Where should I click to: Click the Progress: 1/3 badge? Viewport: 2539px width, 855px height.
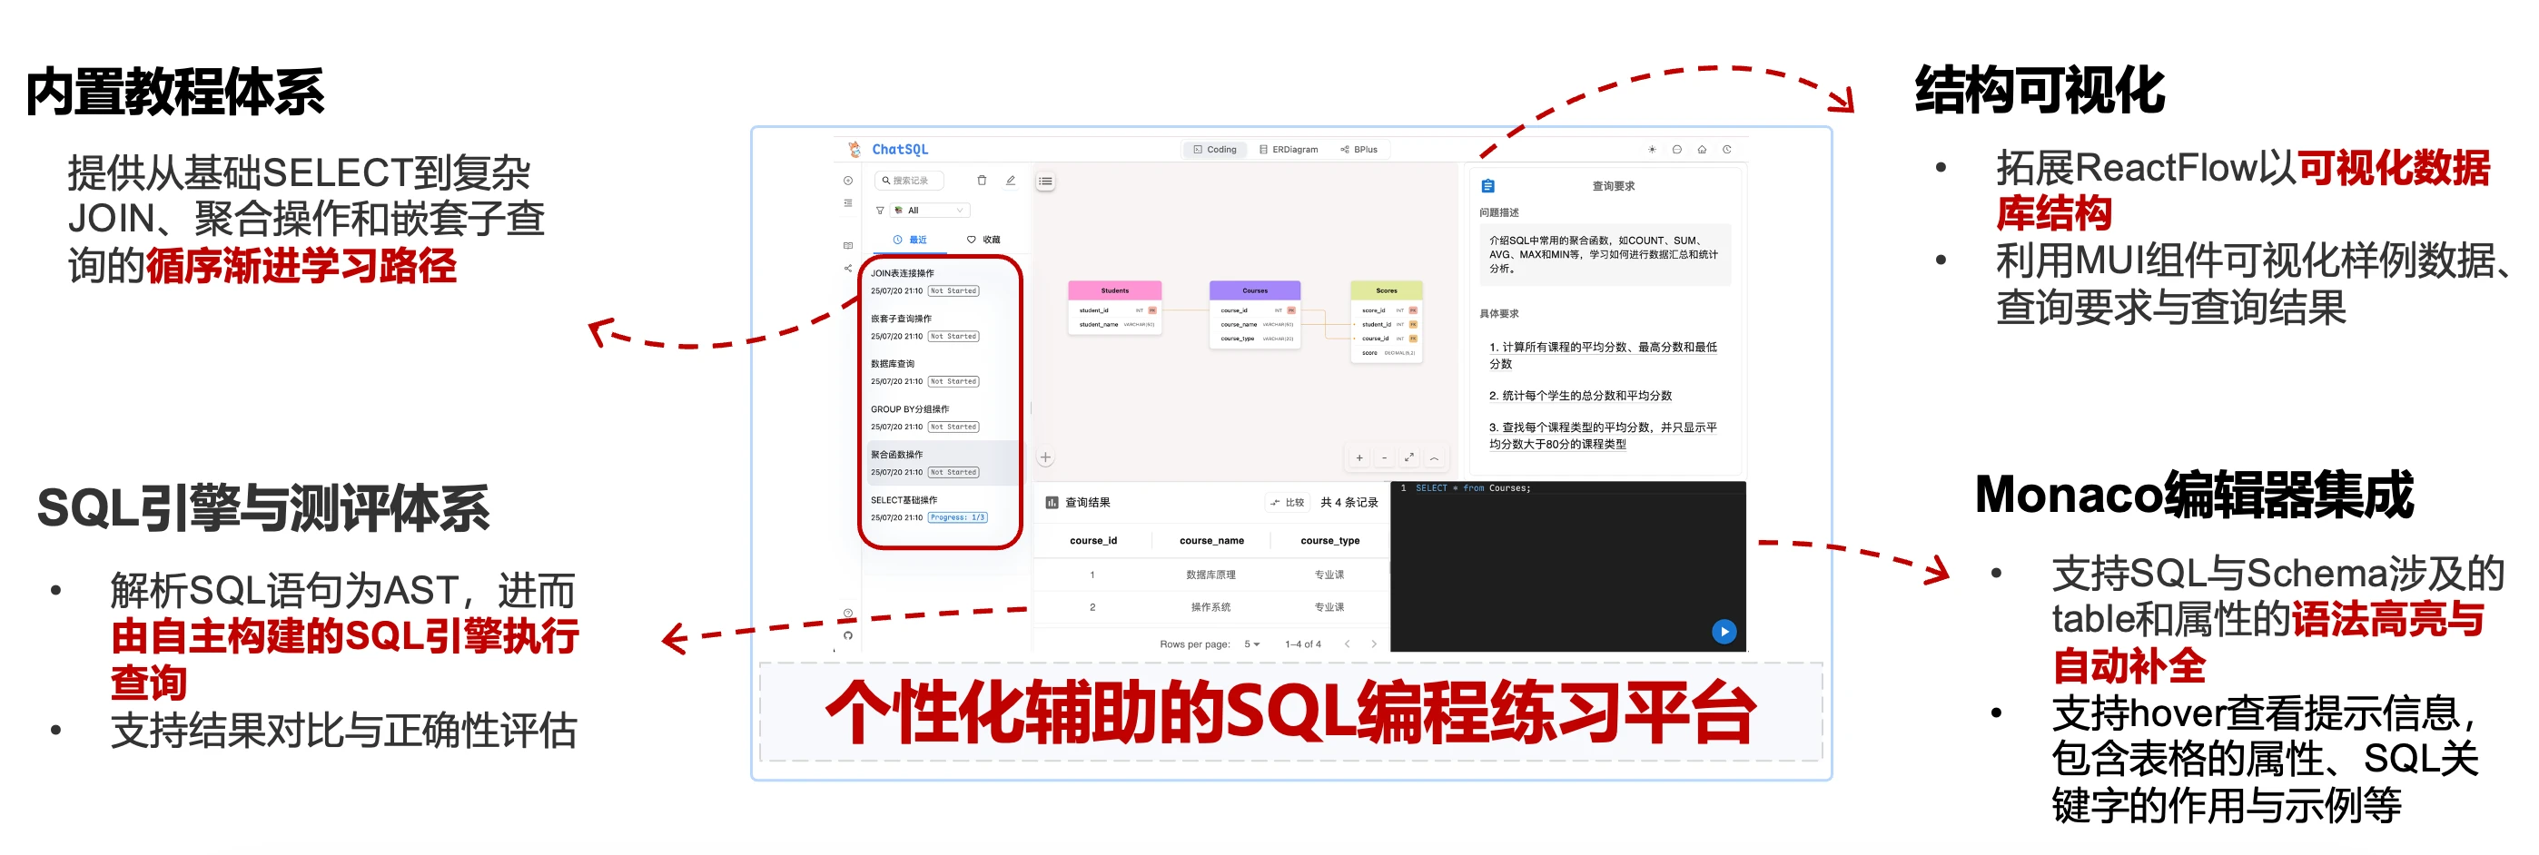957,517
